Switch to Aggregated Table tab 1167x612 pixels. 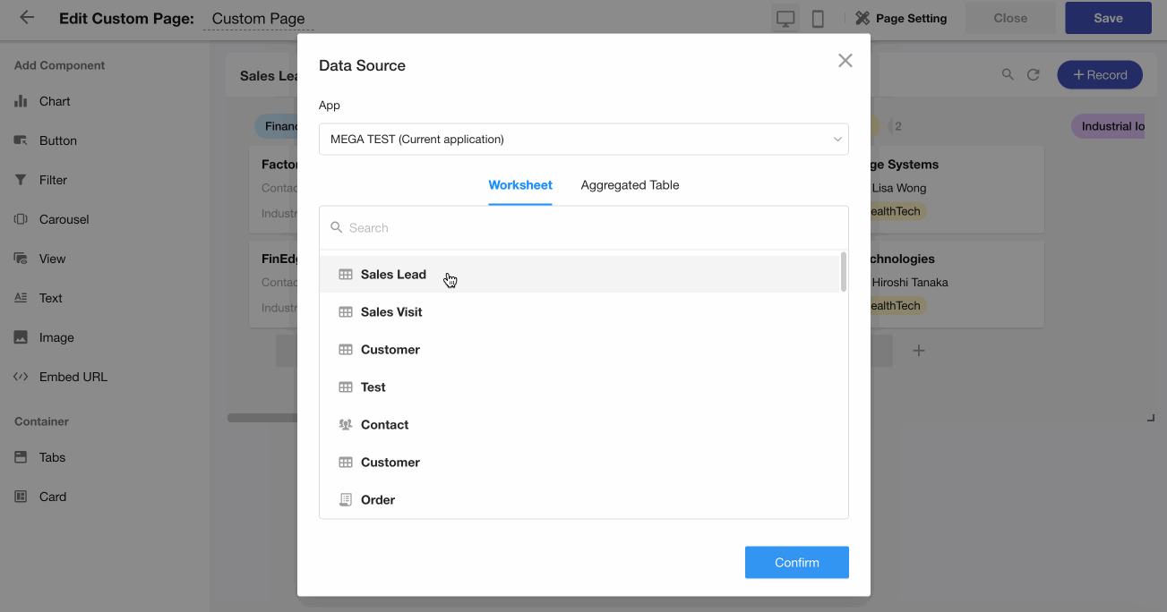coord(630,185)
